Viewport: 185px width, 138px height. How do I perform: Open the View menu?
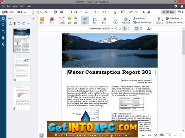(15, 6)
